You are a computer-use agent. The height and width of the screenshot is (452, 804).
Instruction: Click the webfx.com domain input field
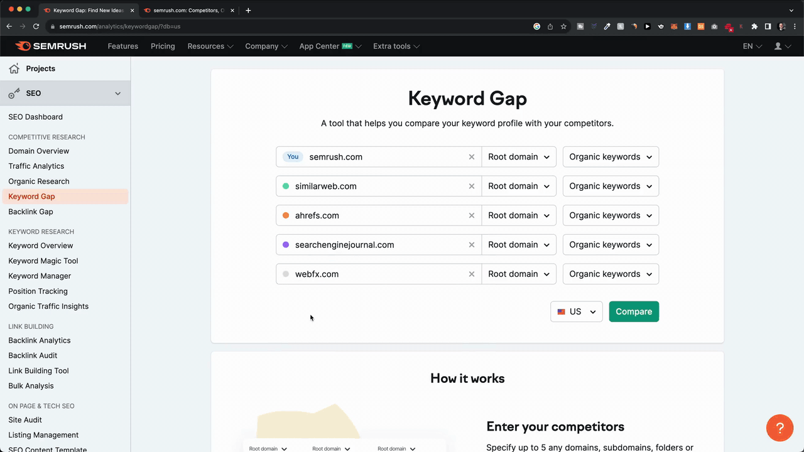380,274
